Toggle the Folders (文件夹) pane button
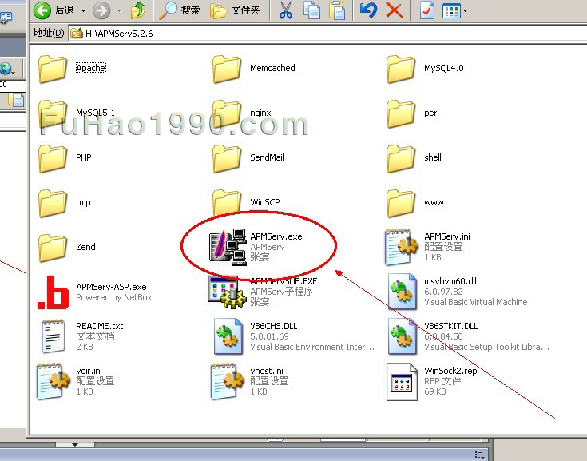Viewport: 587px width, 461px height. (x=235, y=10)
